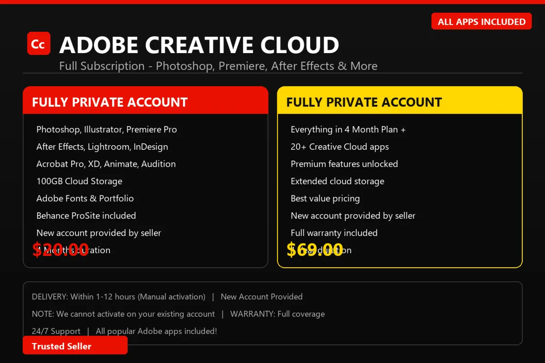This screenshot has width=545, height=363.
Task: Click the WARRANTY: Full coverage text
Action: click(277, 314)
